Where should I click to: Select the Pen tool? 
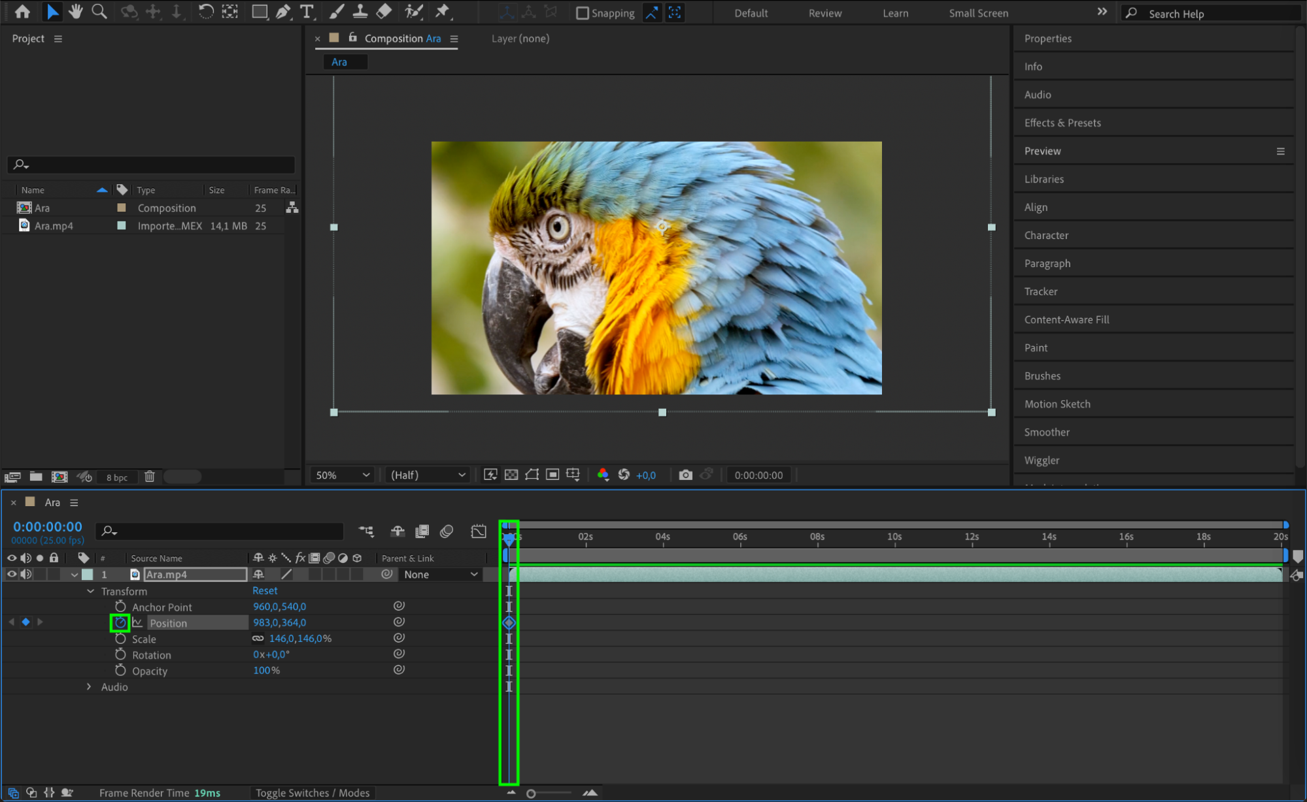(282, 11)
